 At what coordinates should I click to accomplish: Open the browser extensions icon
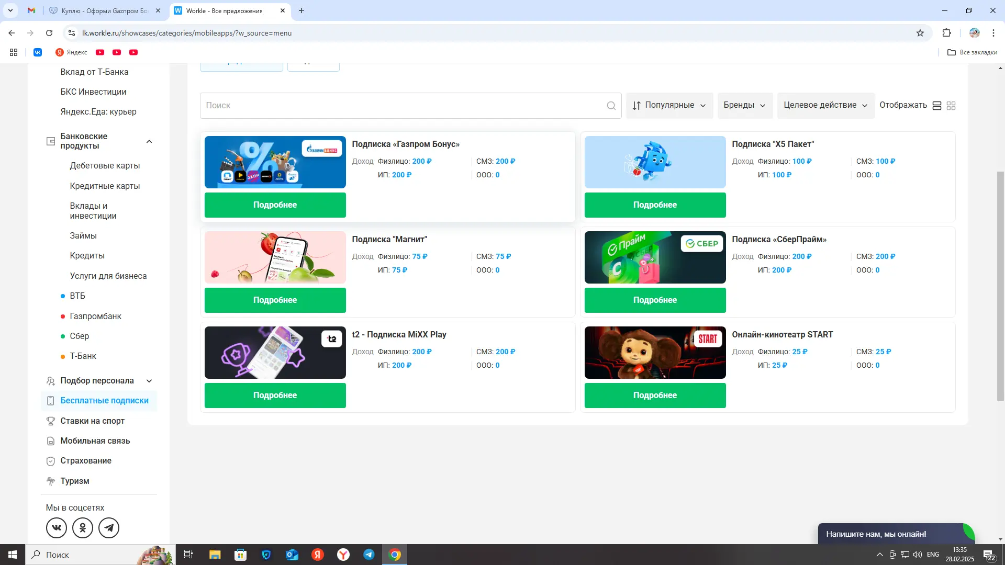pyautogui.click(x=946, y=33)
